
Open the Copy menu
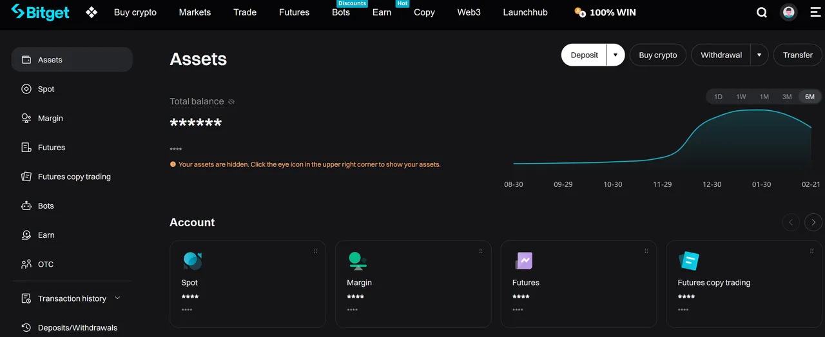424,12
